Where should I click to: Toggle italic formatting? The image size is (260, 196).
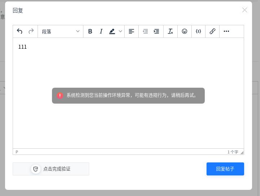(101, 31)
